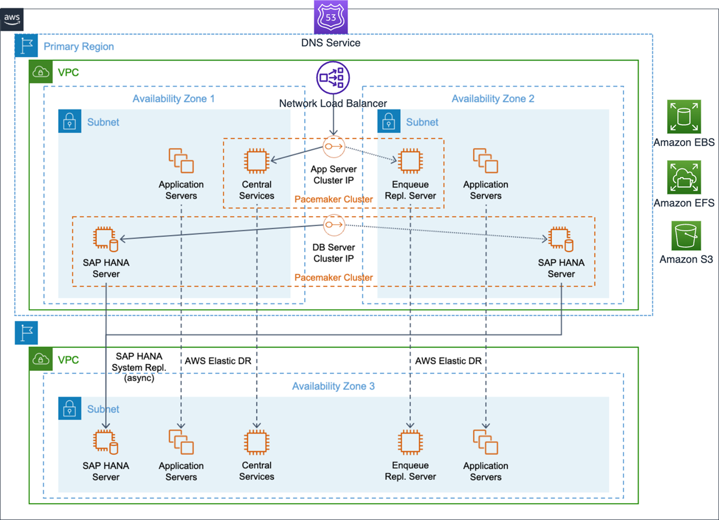The width and height of the screenshot is (719, 520).
Task: Select Availability Zone 2 subnet lock icon
Action: [x=389, y=121]
